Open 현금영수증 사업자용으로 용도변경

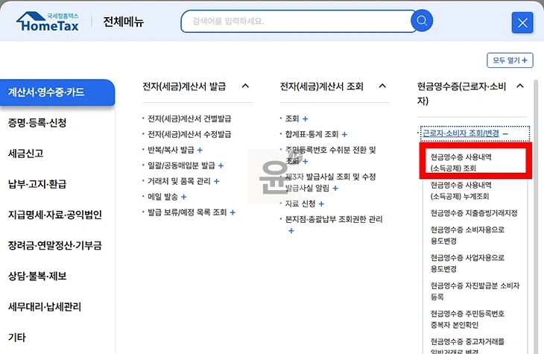click(x=467, y=263)
